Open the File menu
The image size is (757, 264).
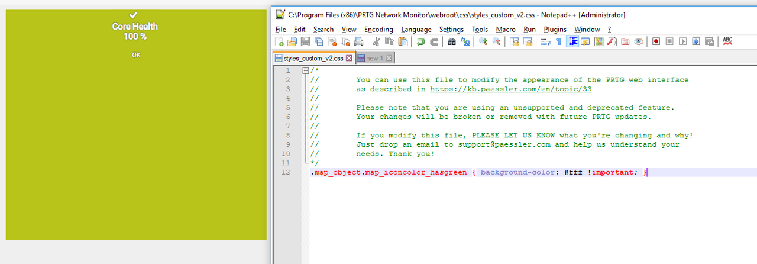[x=280, y=29]
